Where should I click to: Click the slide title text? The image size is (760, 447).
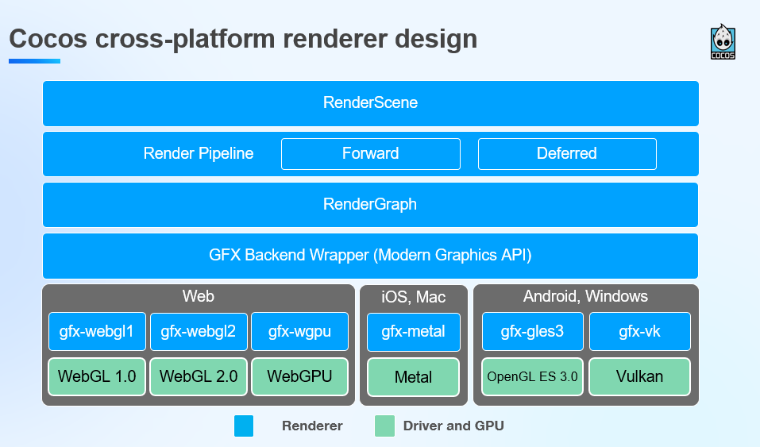pos(243,39)
